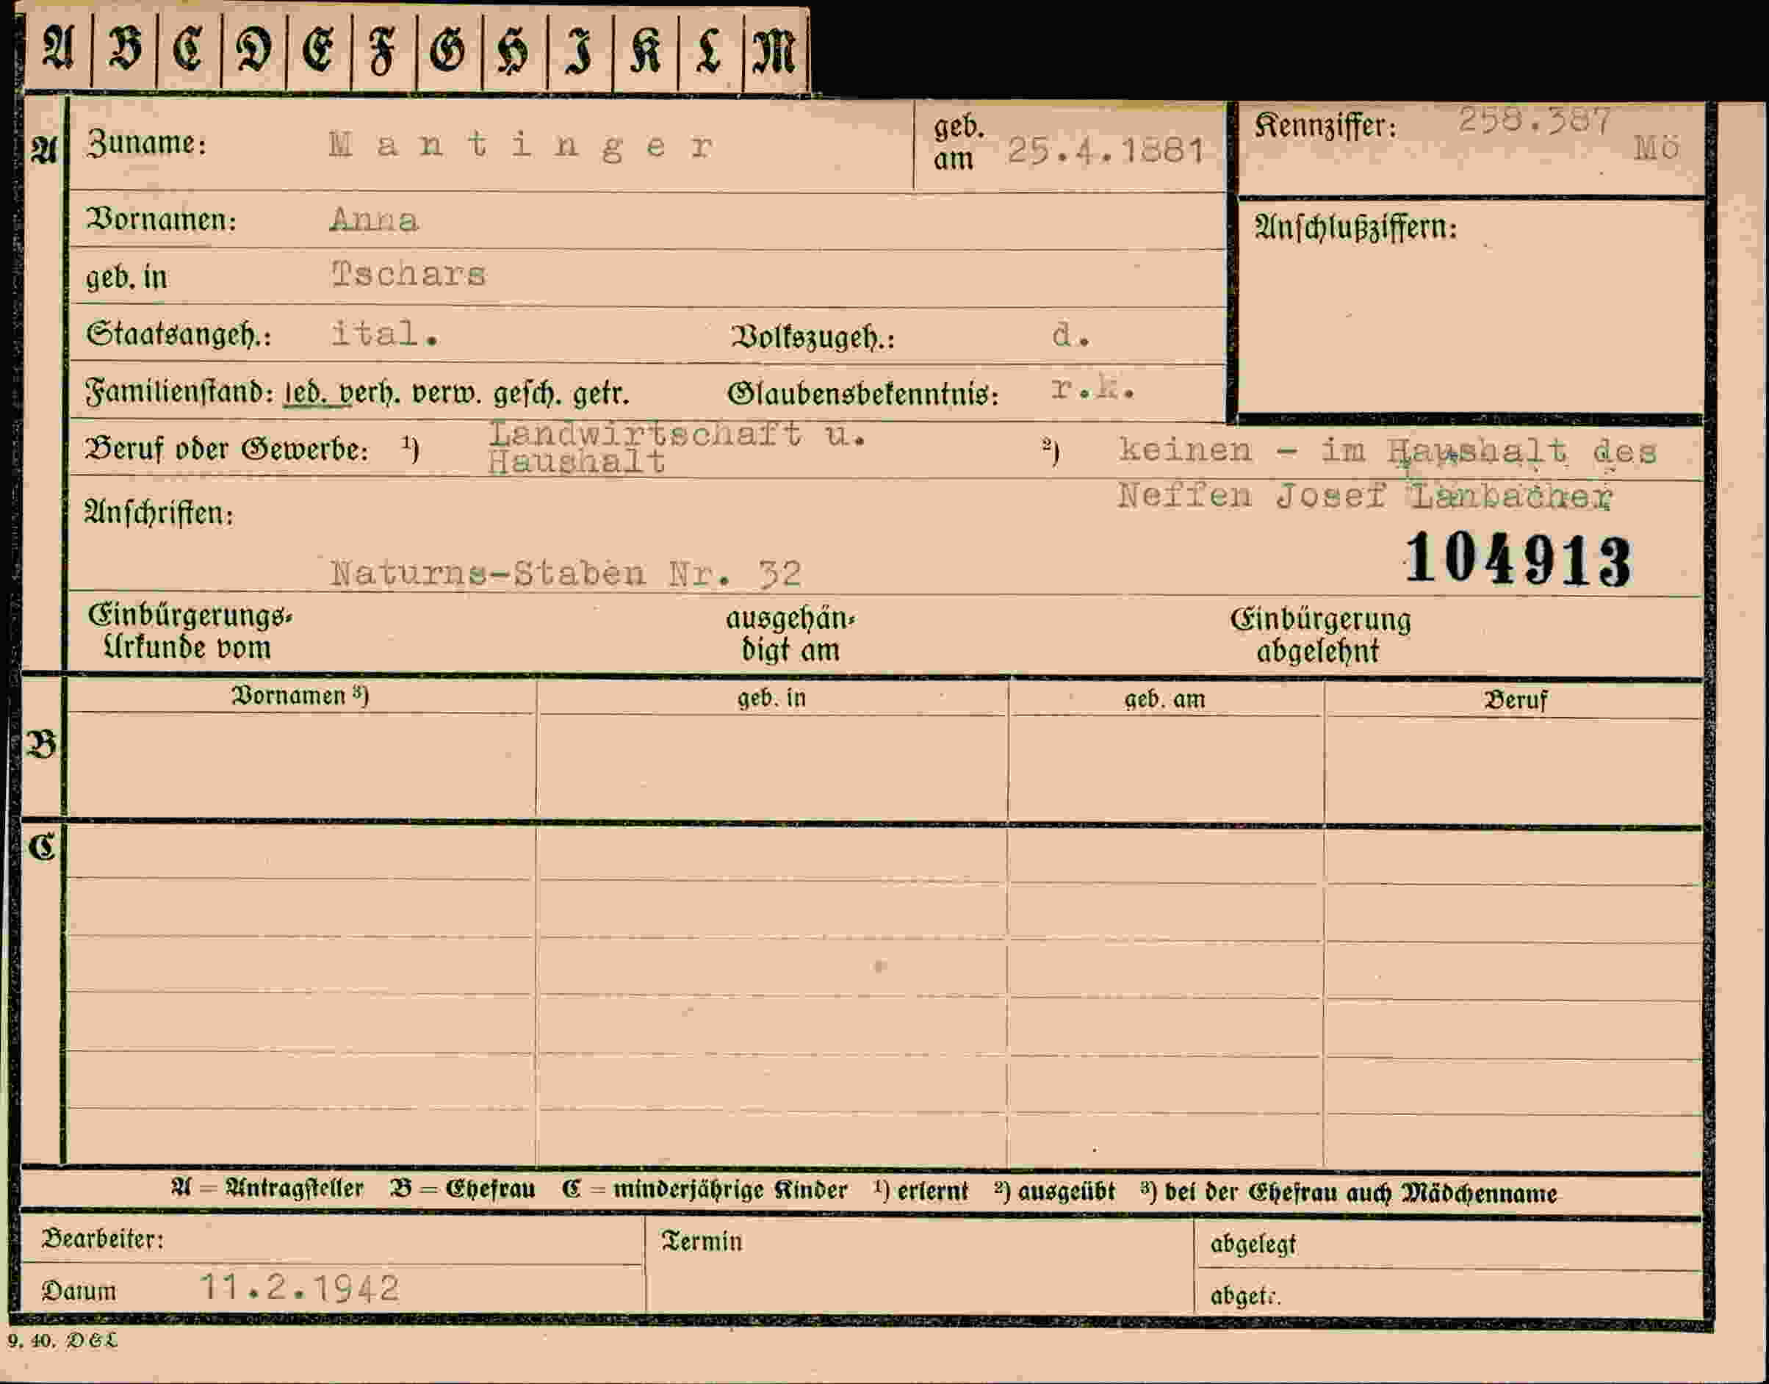Screen dimensions: 1769x1384
Task: Click the "geb. in" column header in section B
Action: [x=771, y=698]
